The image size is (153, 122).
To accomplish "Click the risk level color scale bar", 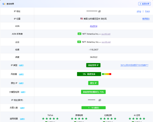I will (106, 74).
